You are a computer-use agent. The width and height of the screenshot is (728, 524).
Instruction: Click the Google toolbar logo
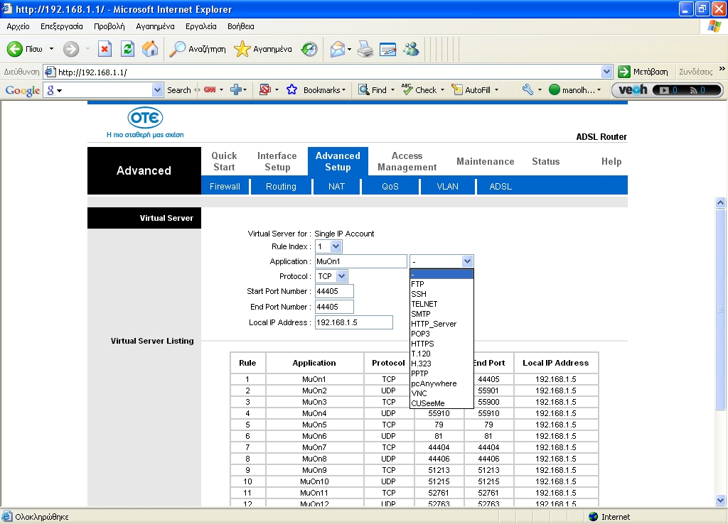tap(22, 90)
